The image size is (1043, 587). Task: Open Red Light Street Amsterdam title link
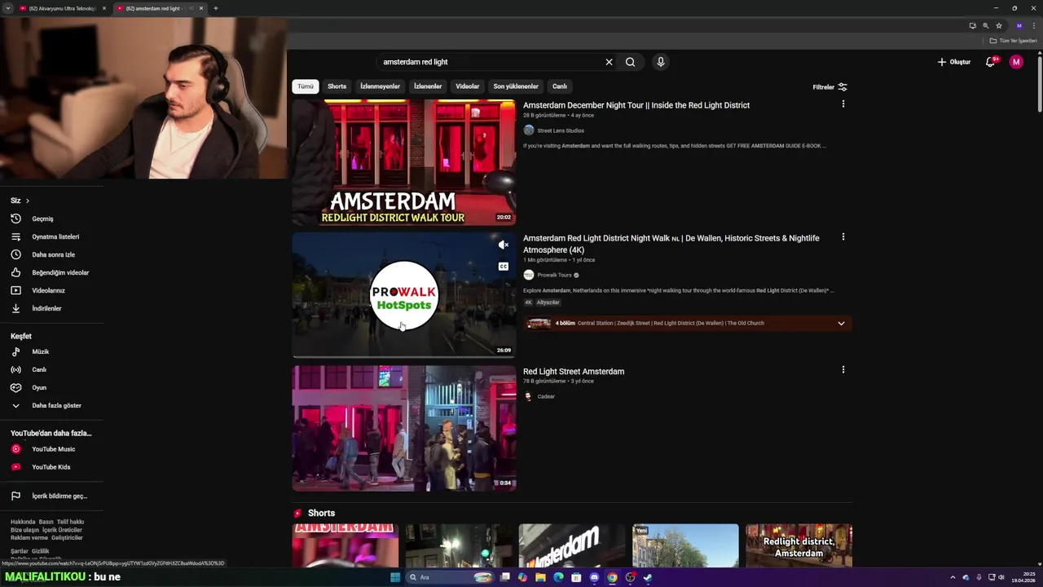(x=574, y=371)
